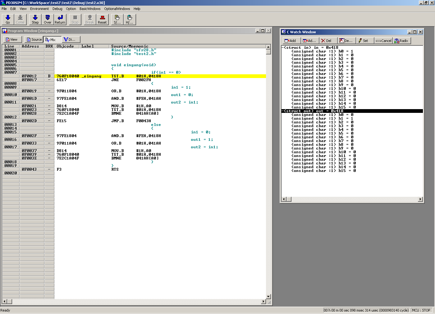Toggle breakpoint at address 0F0021
This screenshot has width=435, height=314.
[49, 106]
